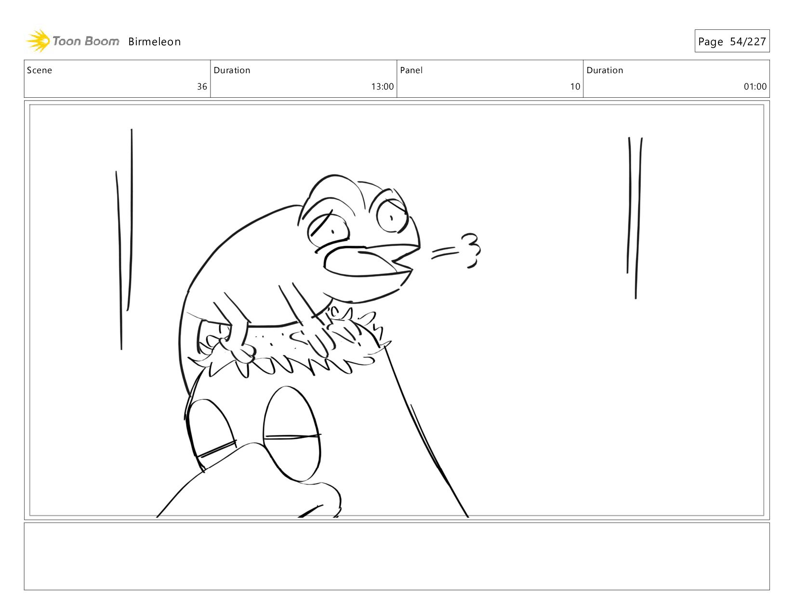The height and width of the screenshot is (614, 795).
Task: Click the chameleon storyboard drawing
Action: (397, 311)
